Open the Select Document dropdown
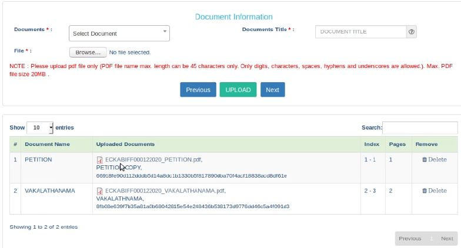 (x=119, y=33)
